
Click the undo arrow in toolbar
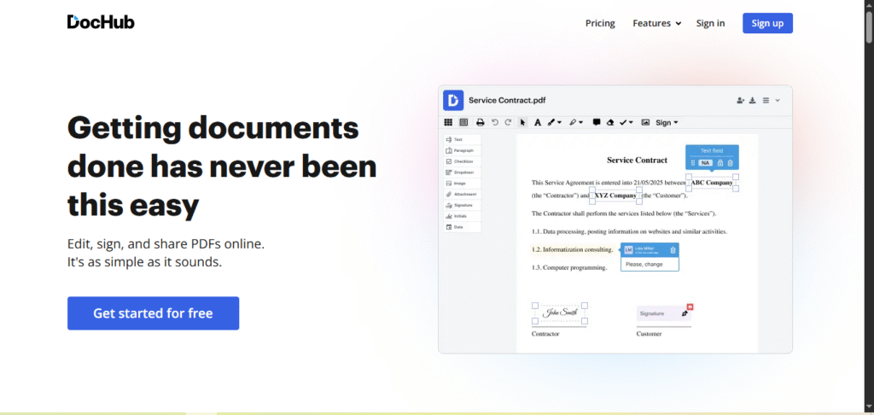pos(494,123)
